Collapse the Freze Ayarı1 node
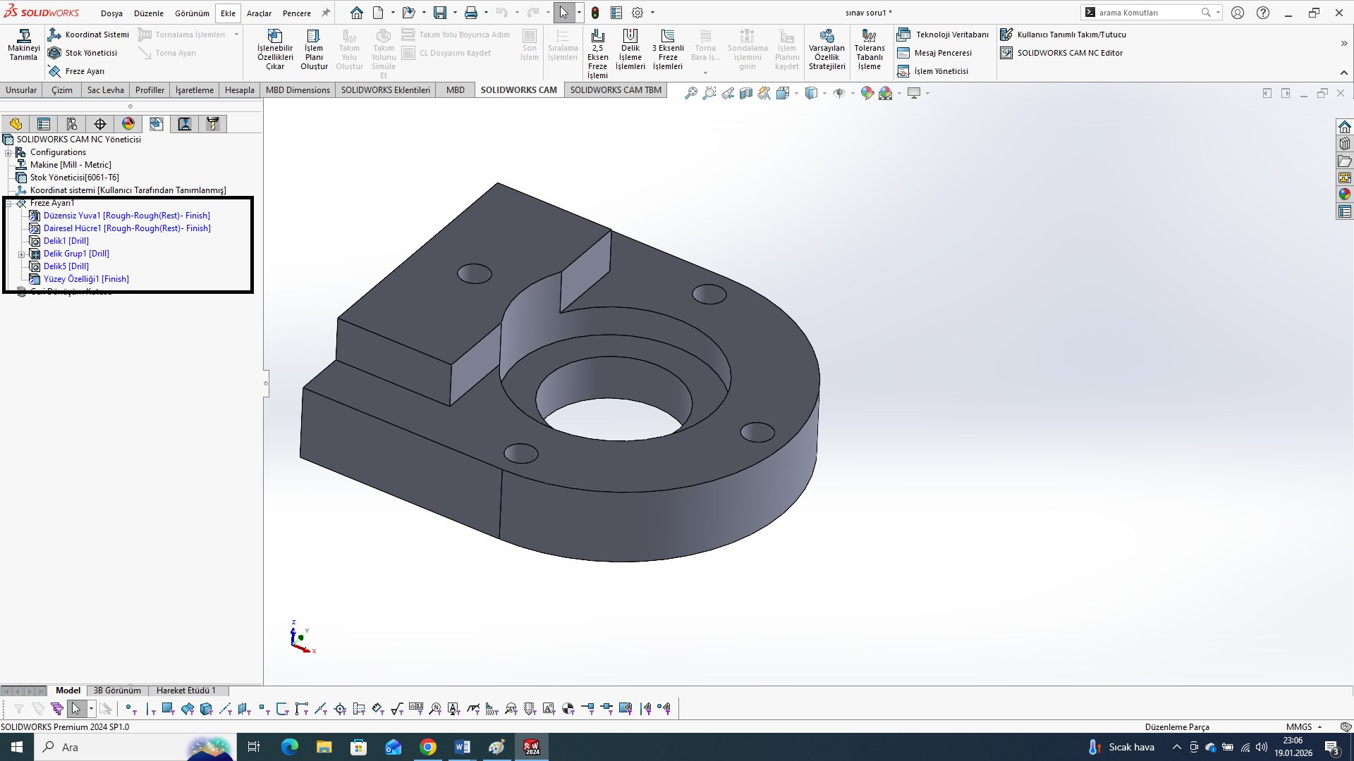 click(x=8, y=203)
